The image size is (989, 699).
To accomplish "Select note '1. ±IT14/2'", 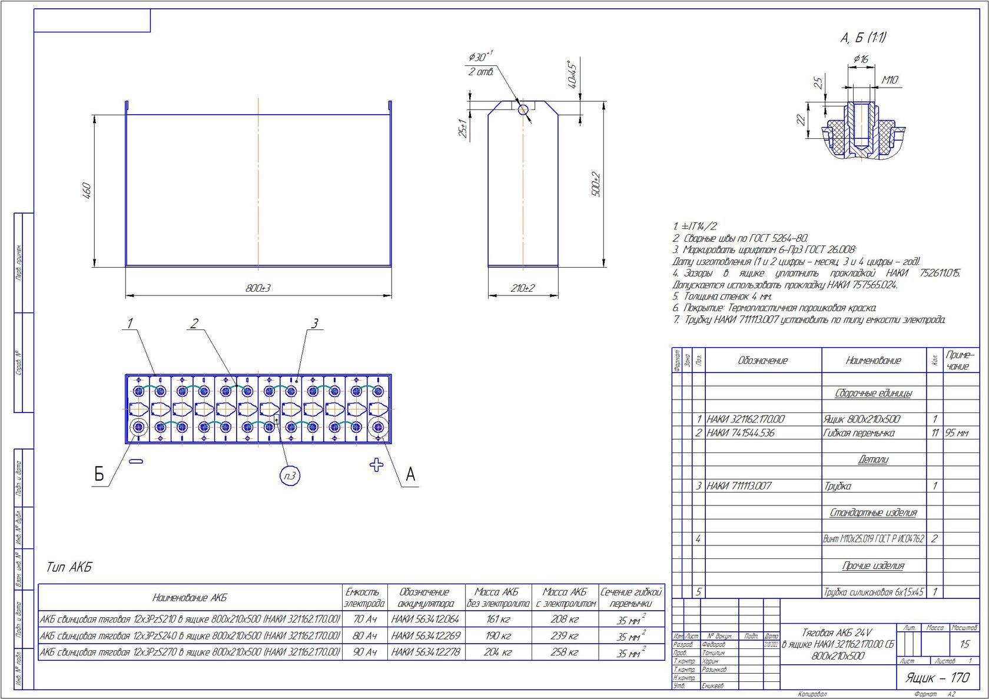I will (x=695, y=226).
